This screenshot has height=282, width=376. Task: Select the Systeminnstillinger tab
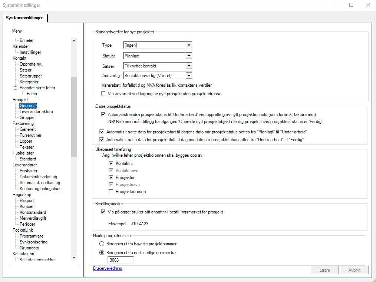[24, 18]
